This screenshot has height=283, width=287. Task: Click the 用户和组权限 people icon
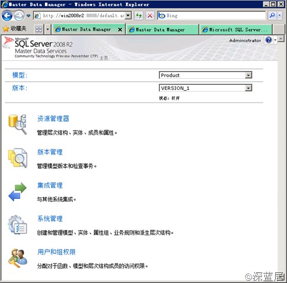(18, 258)
